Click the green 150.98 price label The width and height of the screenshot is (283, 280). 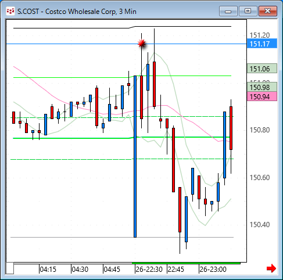[x=262, y=87]
